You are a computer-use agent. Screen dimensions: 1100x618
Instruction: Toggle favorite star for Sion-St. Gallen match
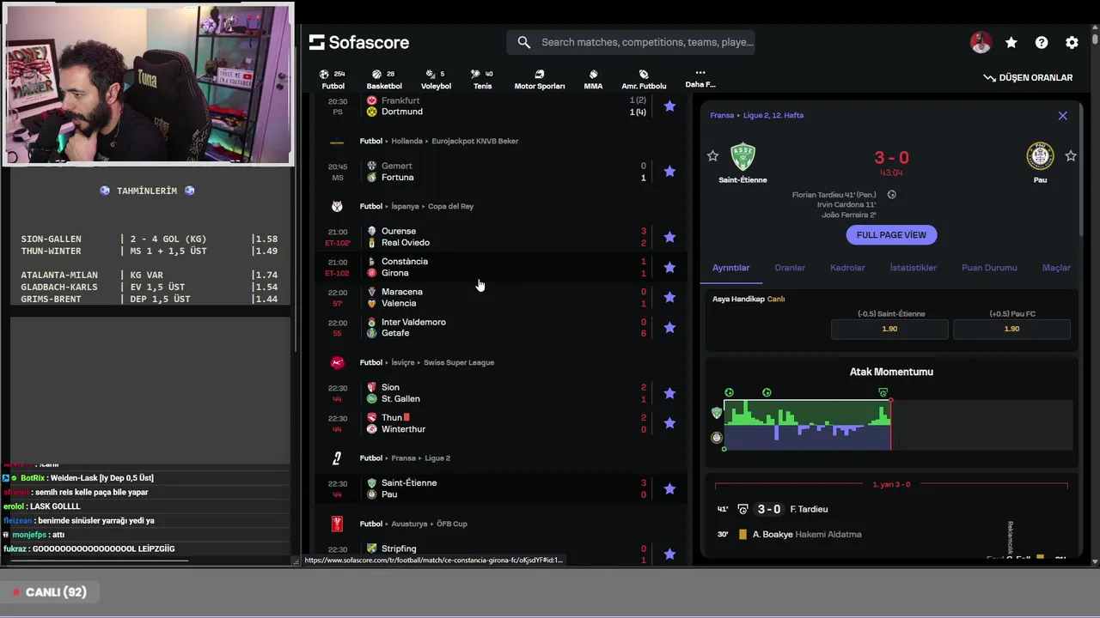click(x=669, y=393)
